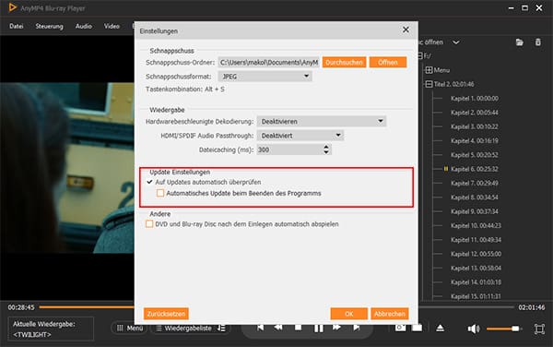Enable 'Automatisches Update beim Beenden' checkbox
Screen dimensions: 553x347
pyautogui.click(x=160, y=193)
